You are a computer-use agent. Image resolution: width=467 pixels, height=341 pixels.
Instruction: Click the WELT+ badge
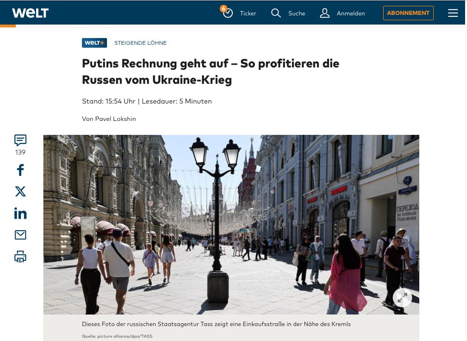(x=94, y=43)
